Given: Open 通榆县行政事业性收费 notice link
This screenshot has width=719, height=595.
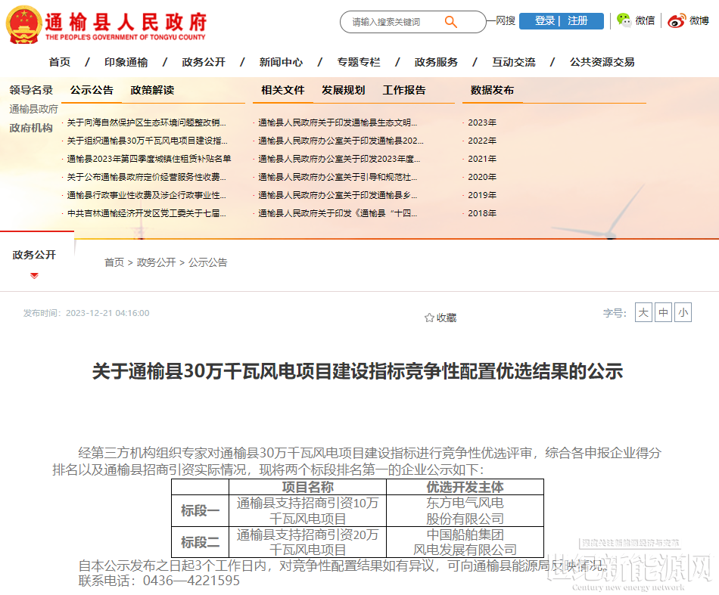Looking at the screenshot, I should click(146, 195).
